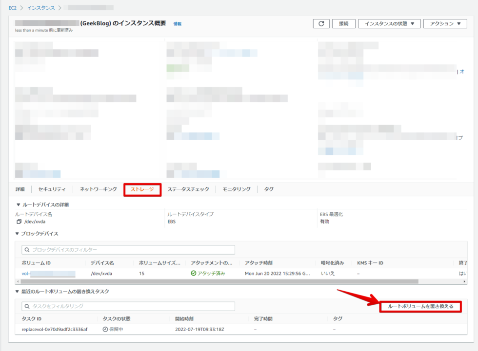Click search icon in block device filter
Viewport: 478px width, 351px height.
(27, 250)
